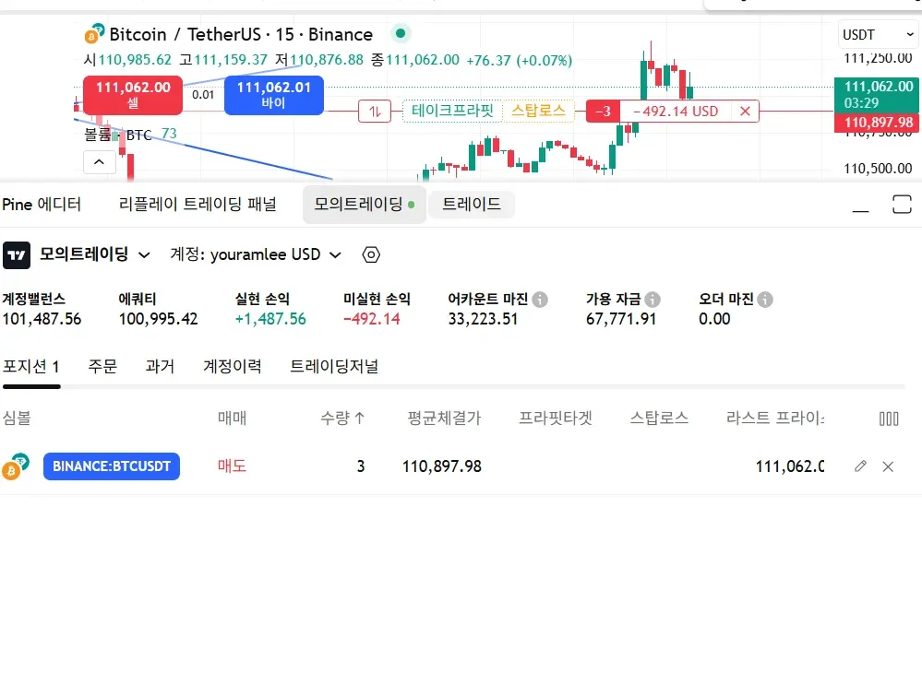This screenshot has height=696, width=922.
Task: Click the 매도 sell side cell
Action: (233, 466)
